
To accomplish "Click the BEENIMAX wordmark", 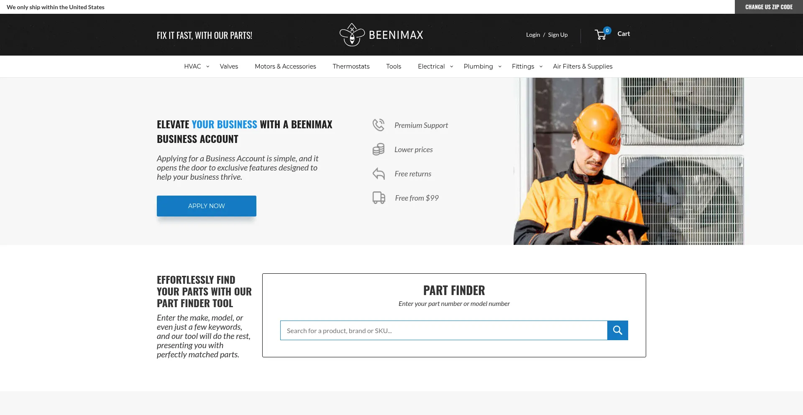I will coord(396,35).
